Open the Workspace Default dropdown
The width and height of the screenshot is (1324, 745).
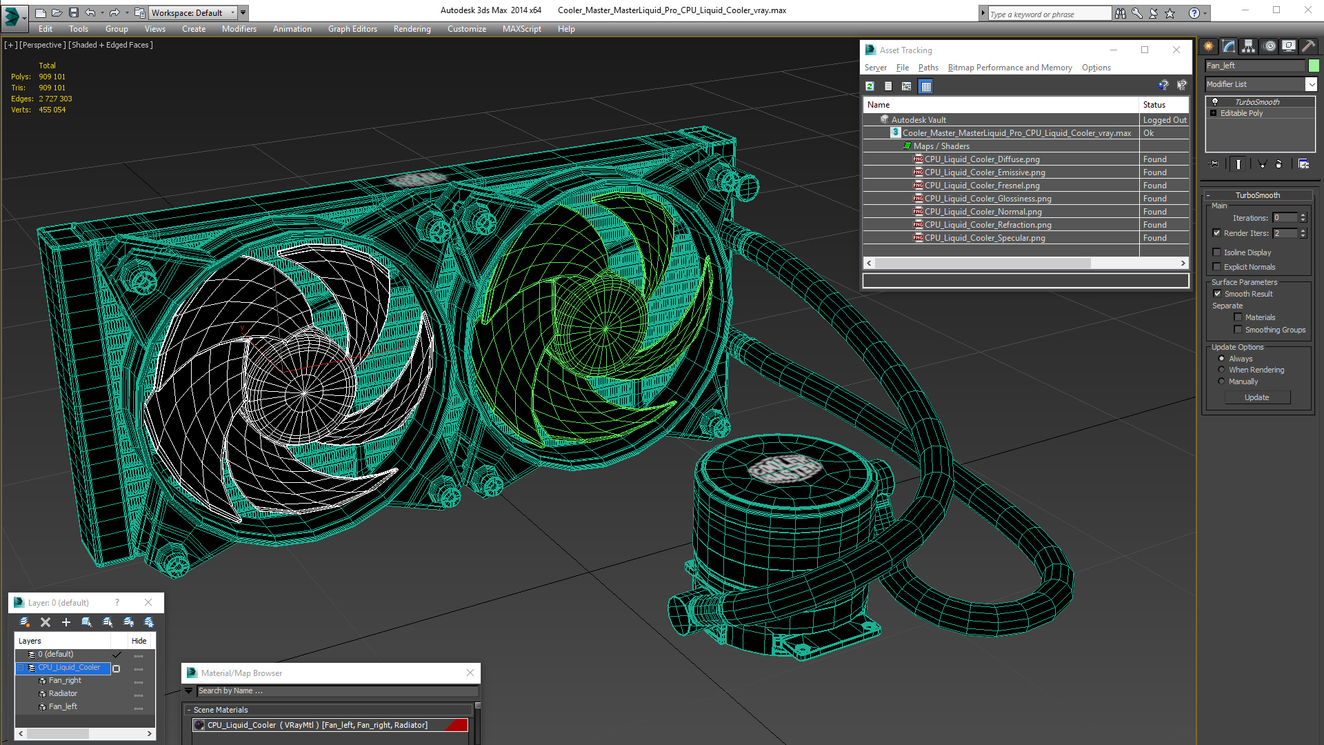point(193,12)
